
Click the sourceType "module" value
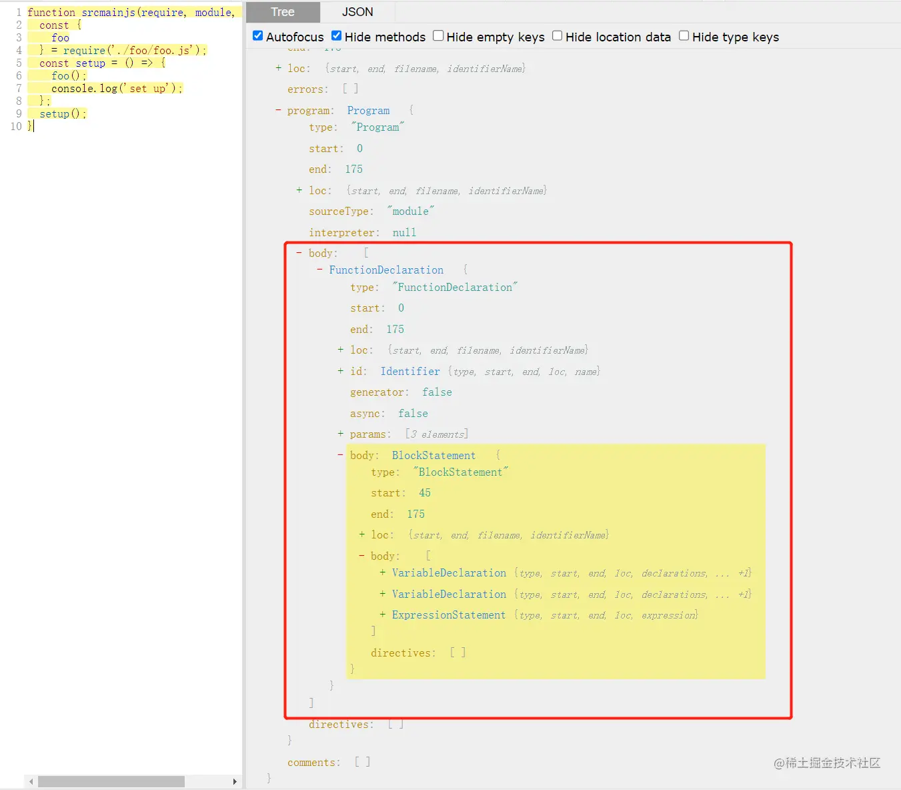pos(410,211)
